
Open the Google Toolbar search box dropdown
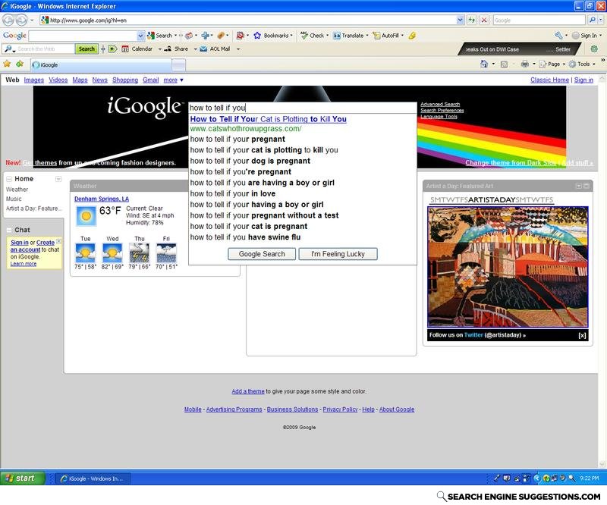(x=141, y=36)
